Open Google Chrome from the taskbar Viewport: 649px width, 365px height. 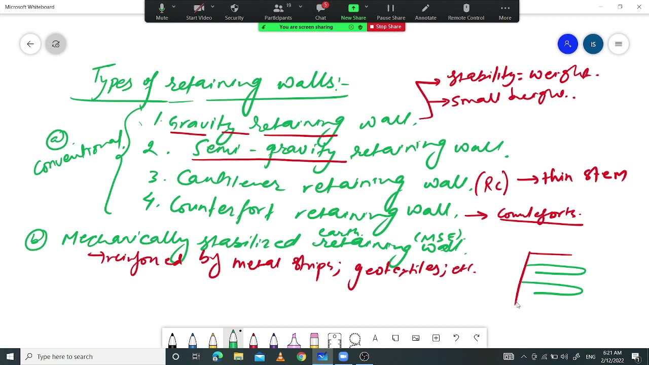(301, 356)
